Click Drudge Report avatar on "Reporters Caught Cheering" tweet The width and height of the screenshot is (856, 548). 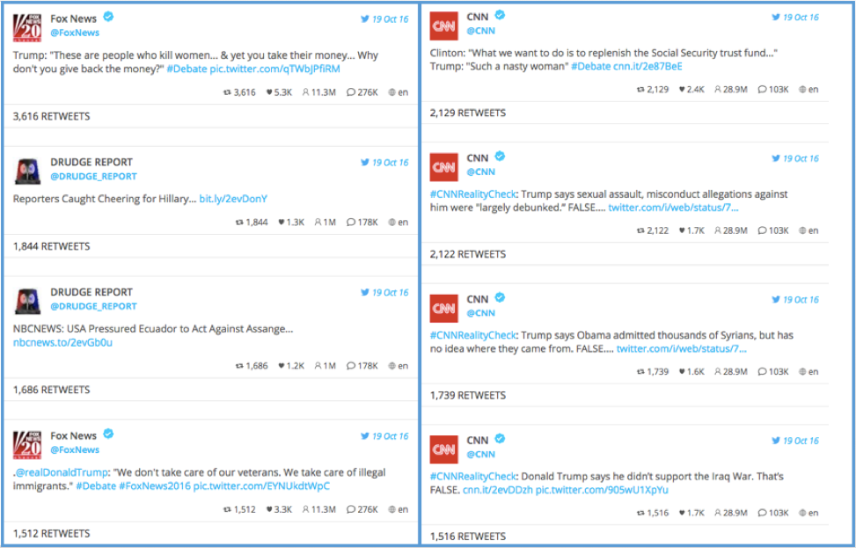27,171
